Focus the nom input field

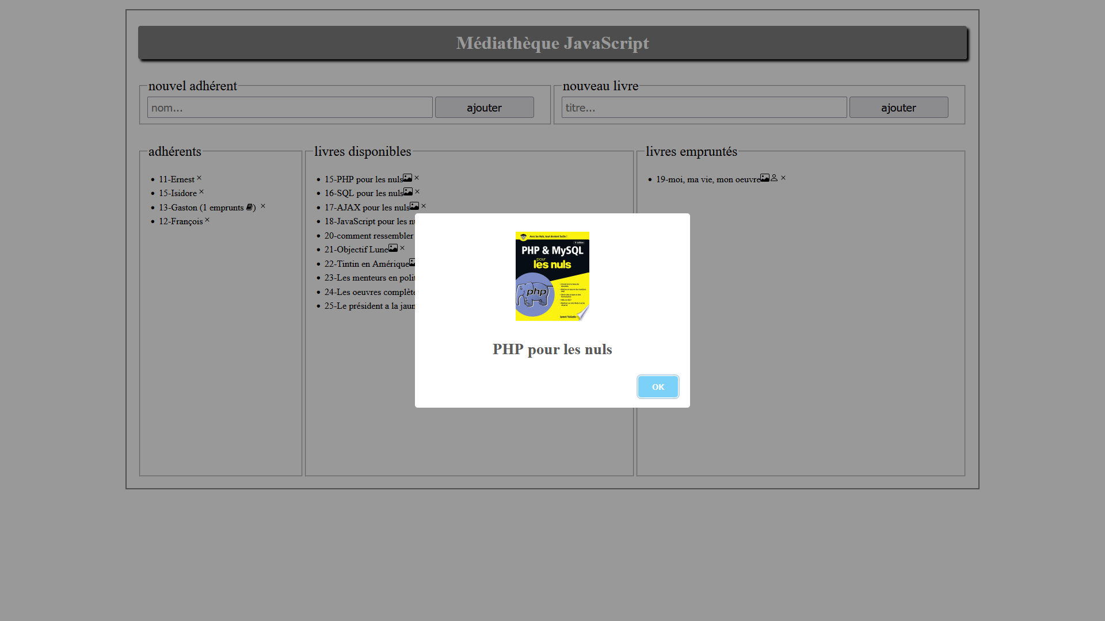289,108
